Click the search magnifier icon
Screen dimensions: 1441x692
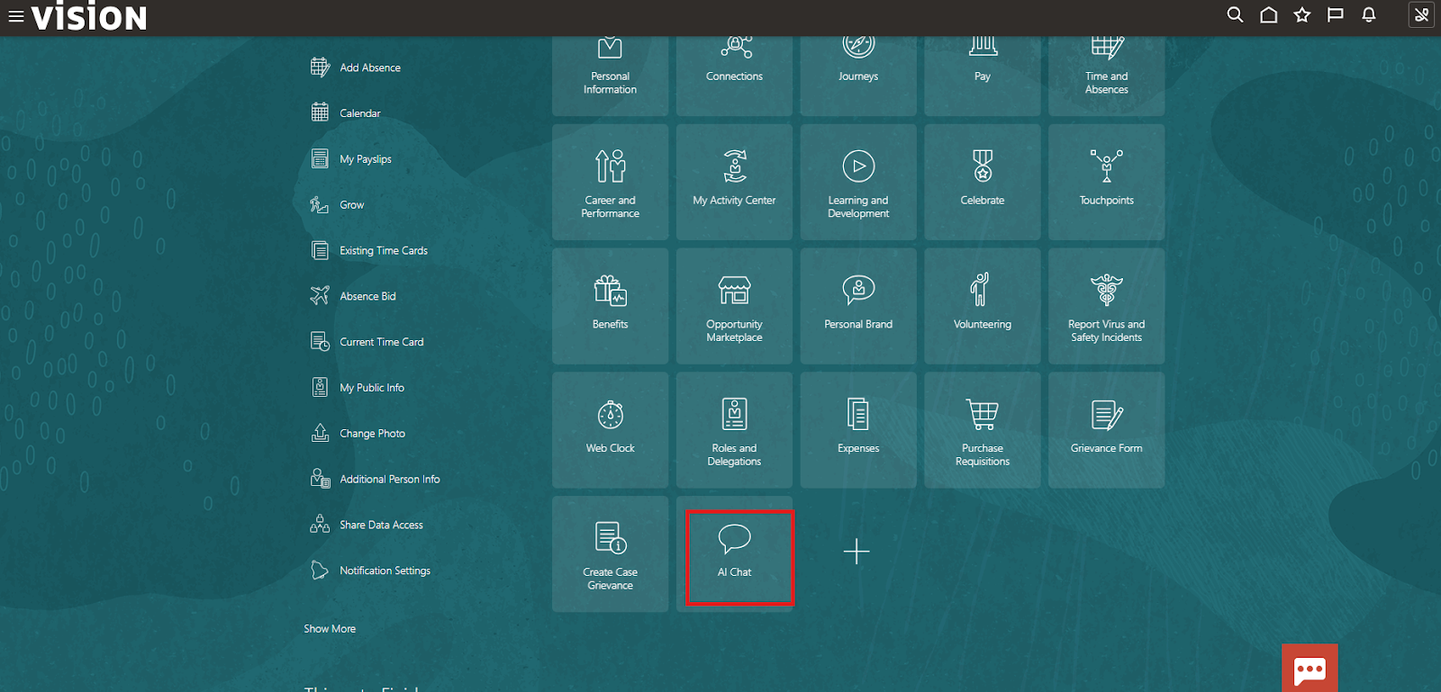click(1235, 15)
